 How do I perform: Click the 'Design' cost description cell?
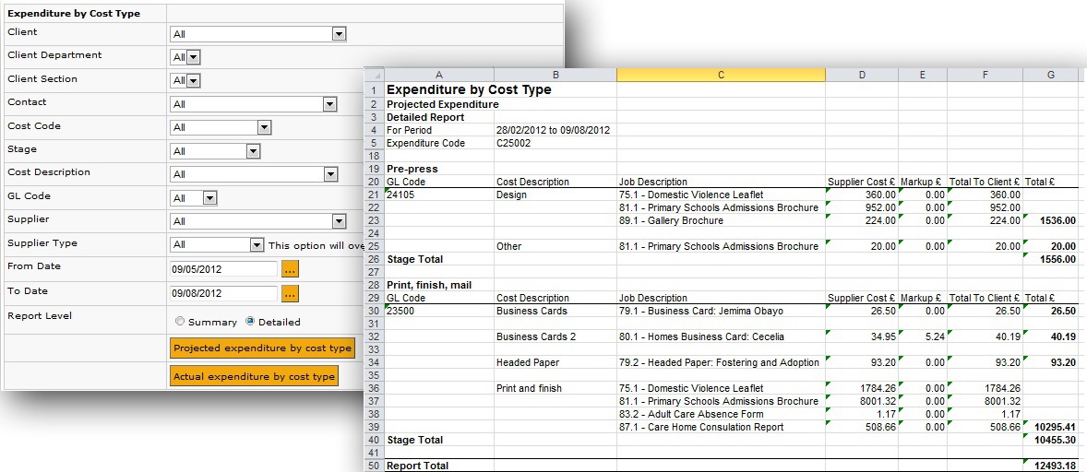tap(555, 195)
